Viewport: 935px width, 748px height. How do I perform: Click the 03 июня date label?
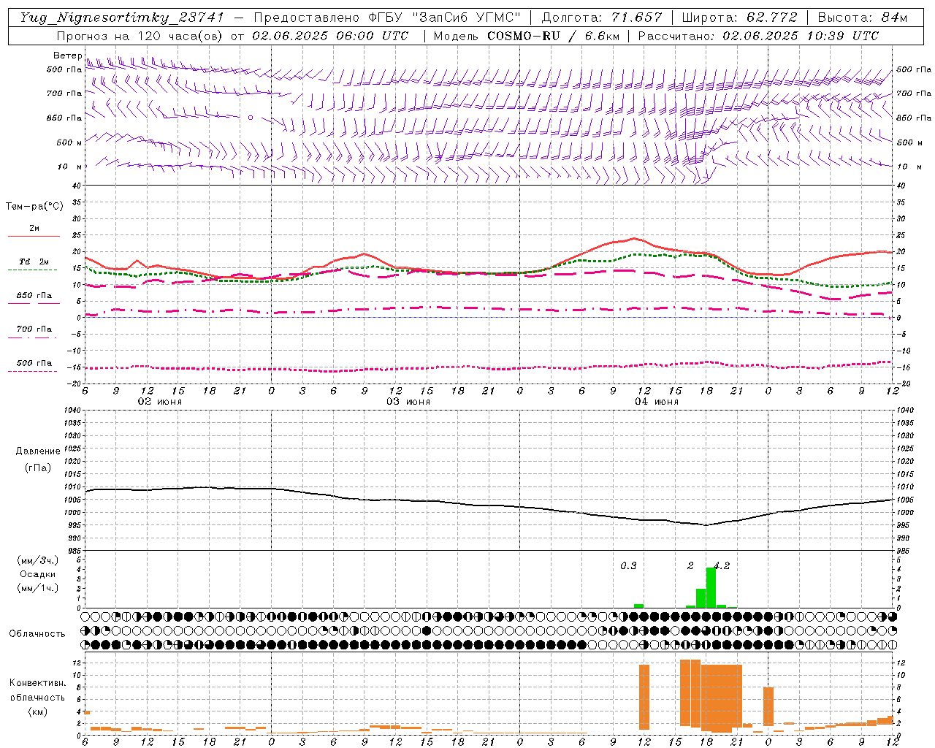click(x=408, y=402)
